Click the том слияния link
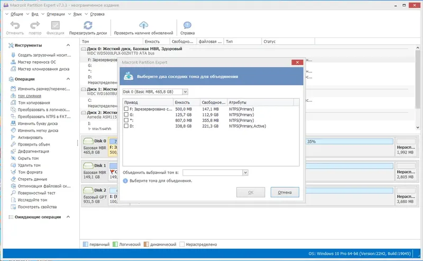The height and width of the screenshot is (261, 423). [x=30, y=96]
